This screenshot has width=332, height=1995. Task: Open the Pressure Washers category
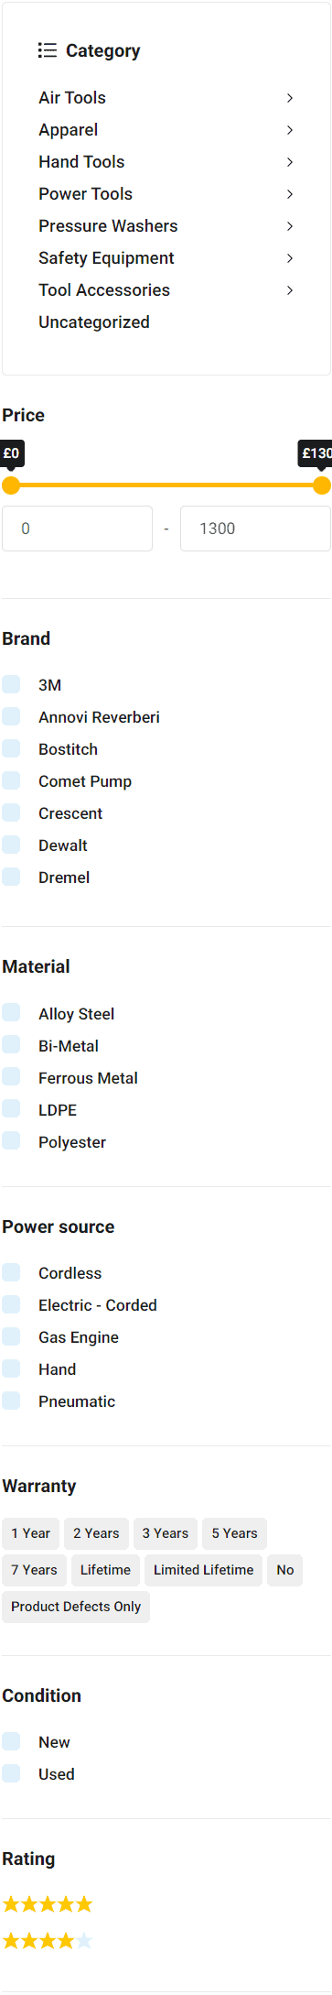(108, 226)
